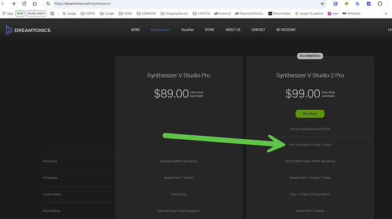392x219 pixels.
Task: Click the Synthesizer V Studio 2 Pro heading
Action: click(x=310, y=75)
